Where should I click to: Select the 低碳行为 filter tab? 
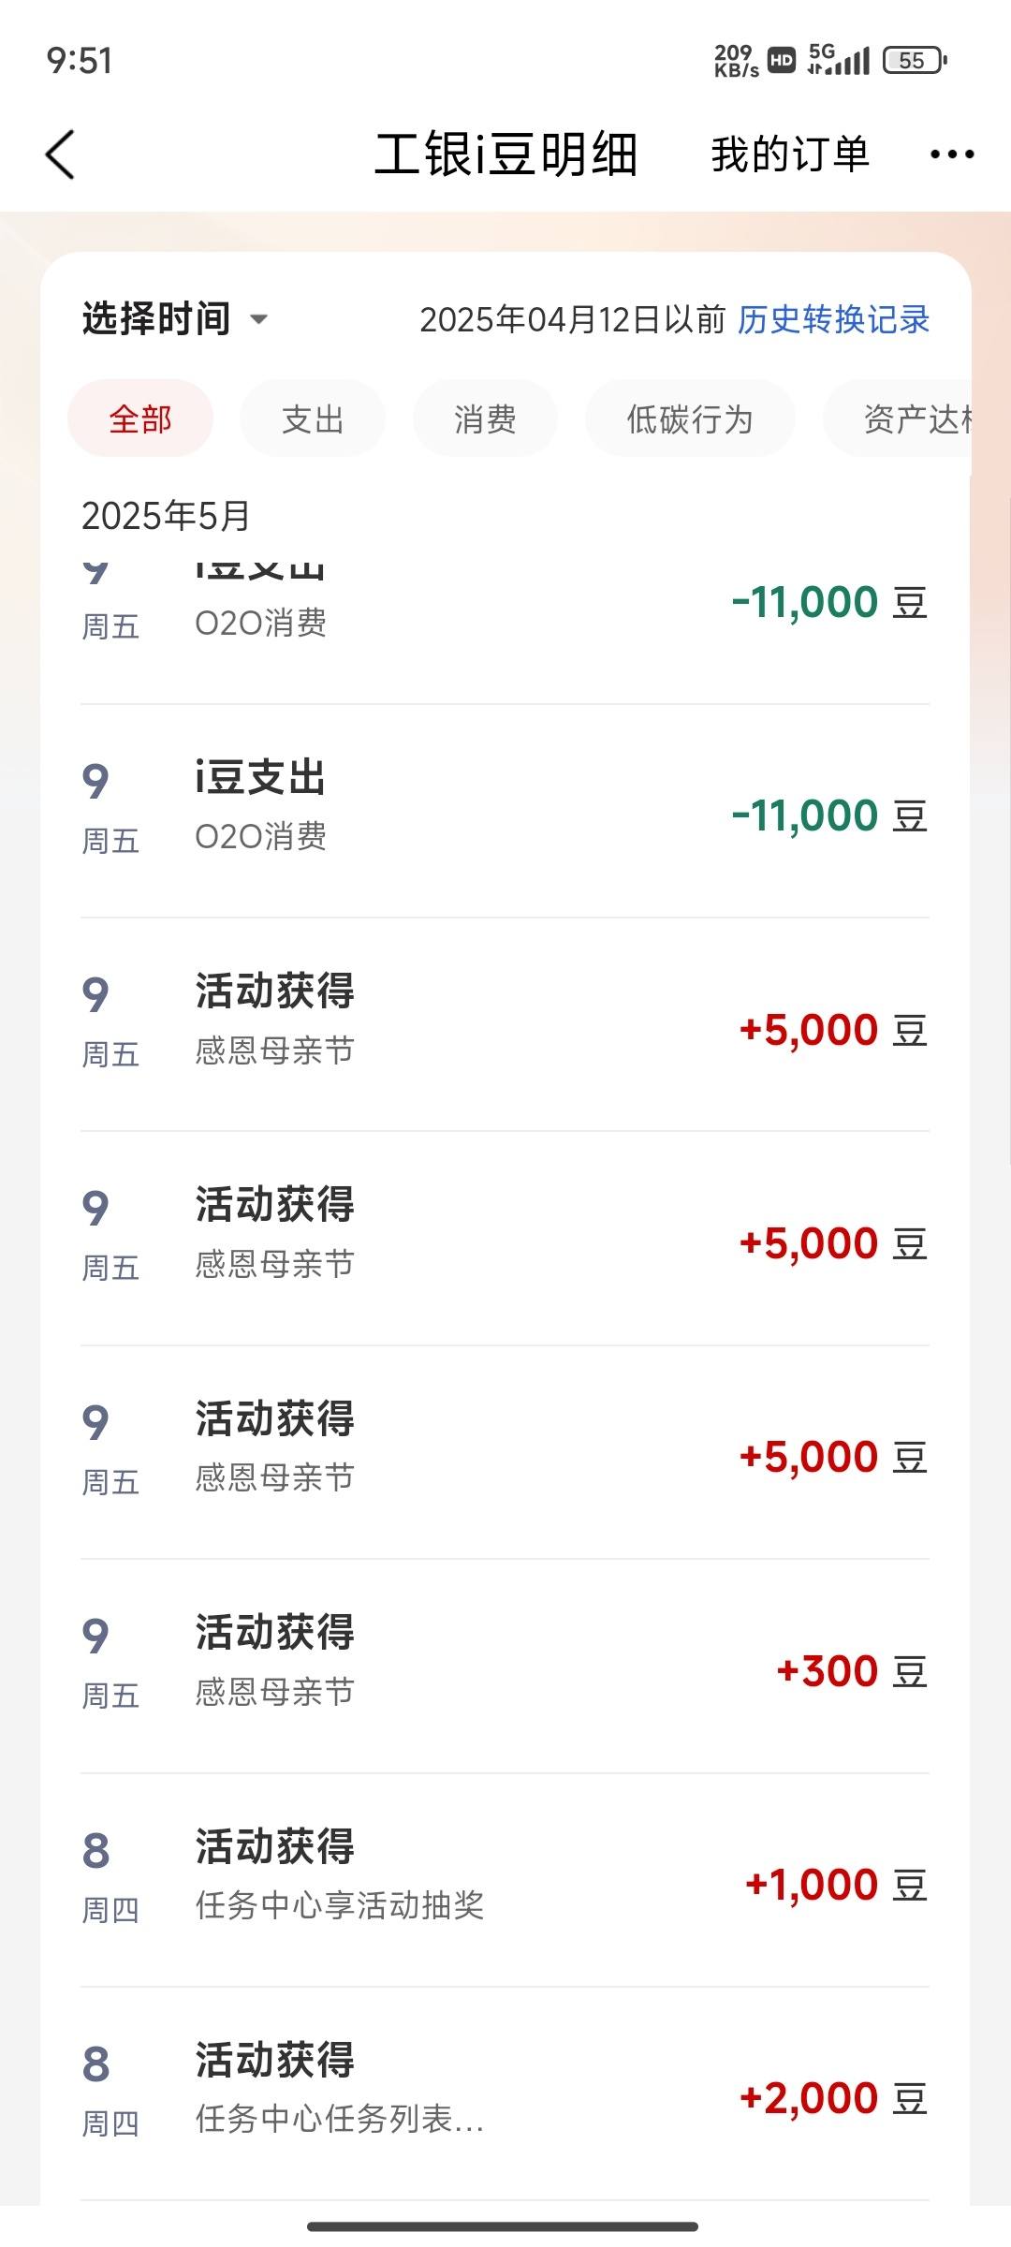coord(690,419)
